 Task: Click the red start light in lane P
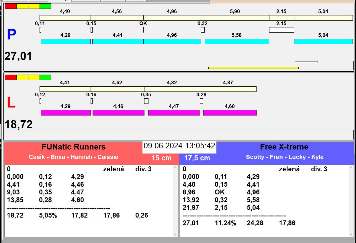(x=11, y=6)
